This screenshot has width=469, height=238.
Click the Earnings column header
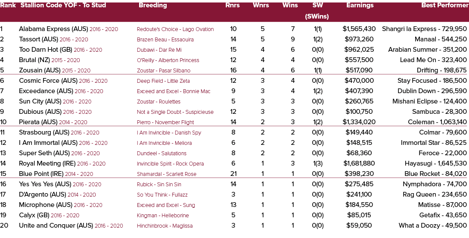[360, 5]
